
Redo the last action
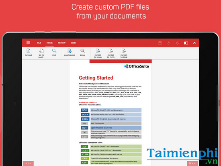177,43
